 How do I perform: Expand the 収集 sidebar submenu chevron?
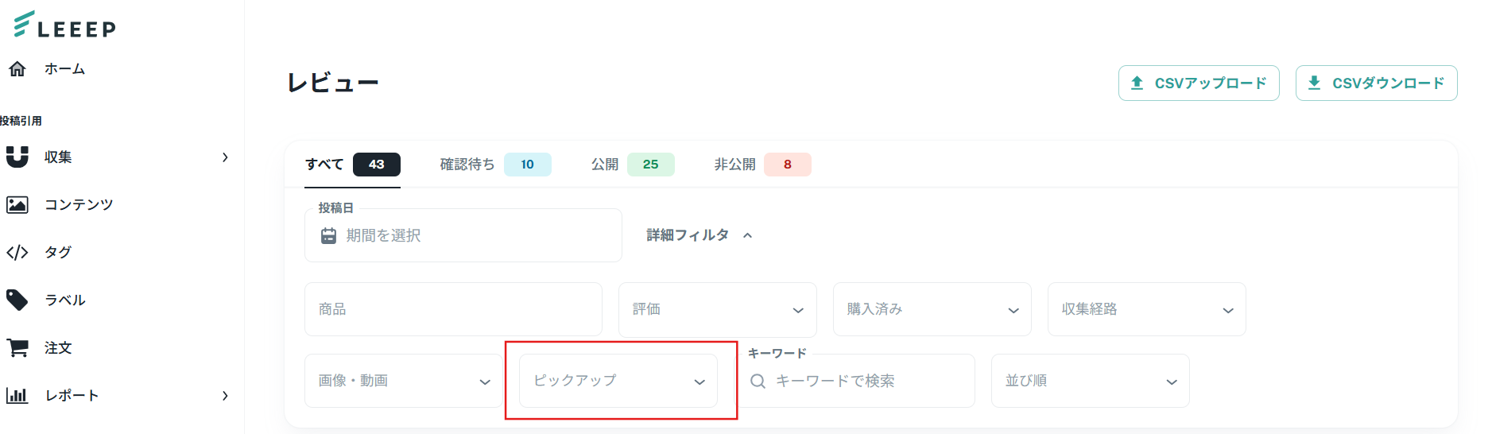click(225, 157)
